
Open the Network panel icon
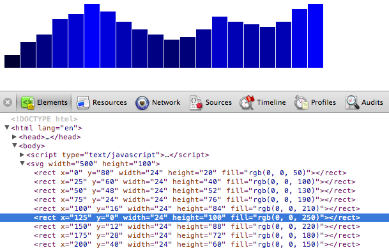142,103
